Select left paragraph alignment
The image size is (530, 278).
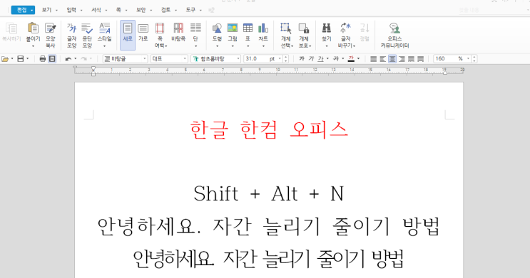click(382, 58)
